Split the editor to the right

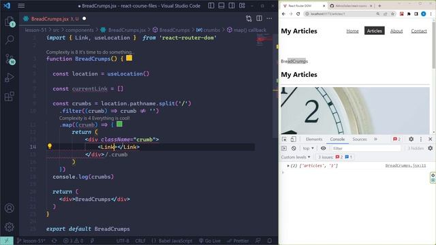click(x=259, y=18)
